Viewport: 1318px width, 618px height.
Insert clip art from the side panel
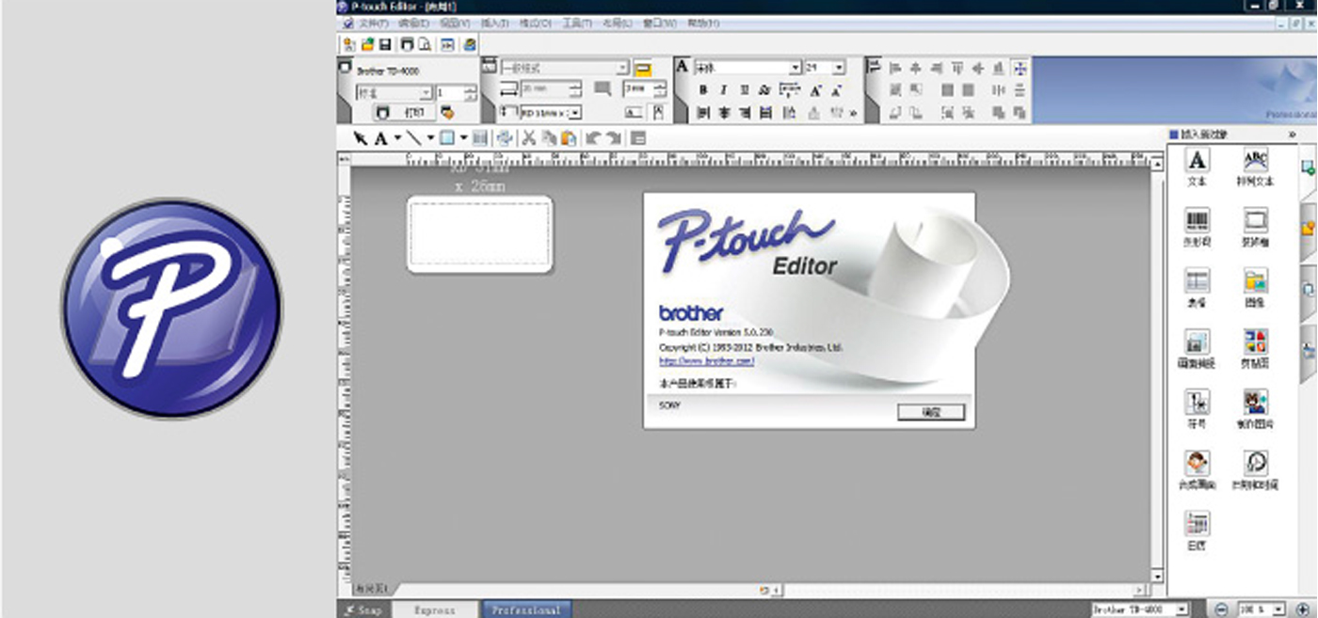(1256, 348)
